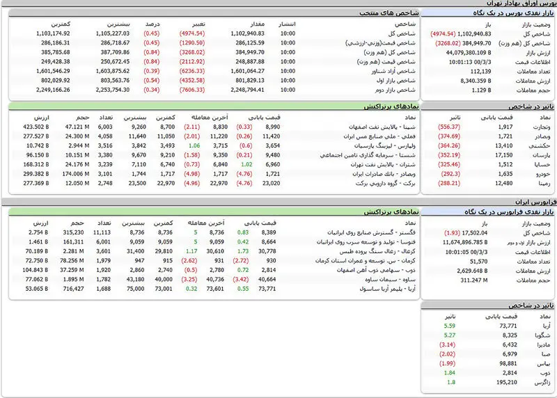Open وبصادر - بانک صادرات ایران row link
This screenshot has height=398, width=557.
pyautogui.click(x=384, y=174)
